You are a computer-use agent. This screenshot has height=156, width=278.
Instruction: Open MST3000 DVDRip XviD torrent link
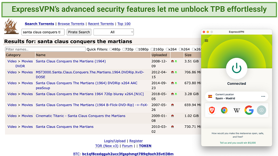click(x=90, y=74)
